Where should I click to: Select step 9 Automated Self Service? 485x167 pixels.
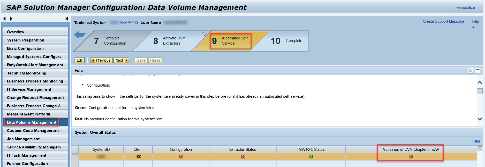[230, 41]
